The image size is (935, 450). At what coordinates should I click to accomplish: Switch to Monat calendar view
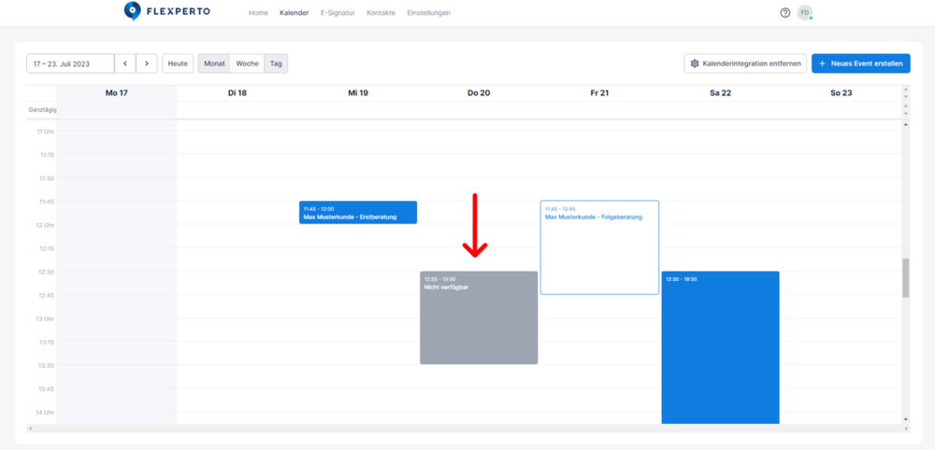pyautogui.click(x=214, y=63)
